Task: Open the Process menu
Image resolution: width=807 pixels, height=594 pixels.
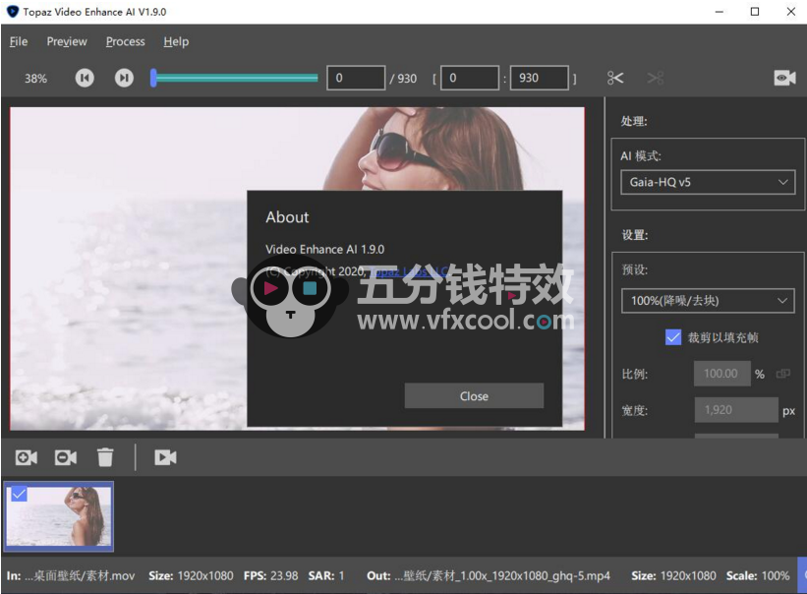Action: (125, 41)
